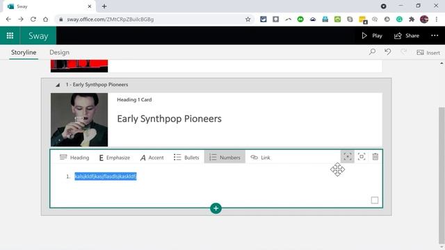Go forward in browser
Viewport: 445px width, 250px height.
tap(21, 19)
